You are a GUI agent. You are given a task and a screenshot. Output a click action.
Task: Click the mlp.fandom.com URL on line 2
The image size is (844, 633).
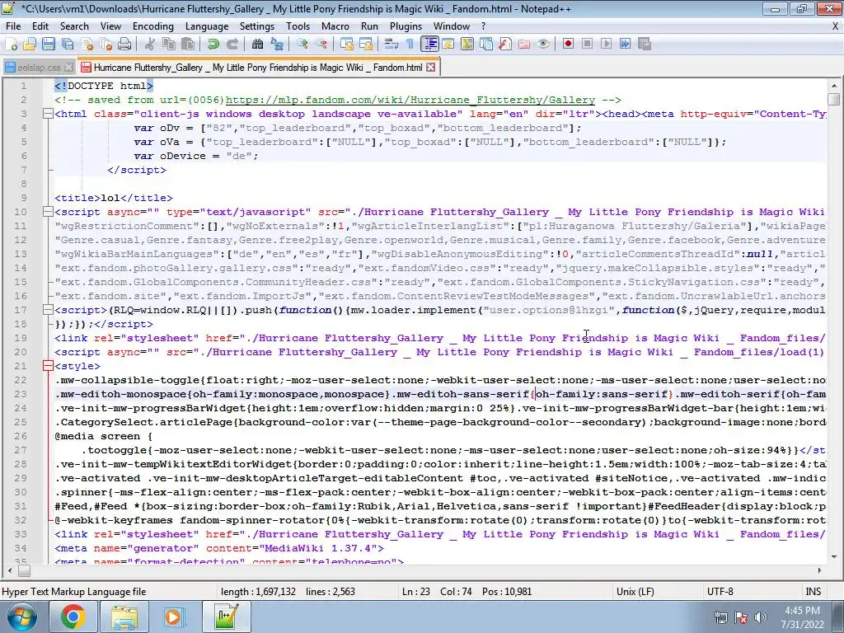tap(410, 100)
